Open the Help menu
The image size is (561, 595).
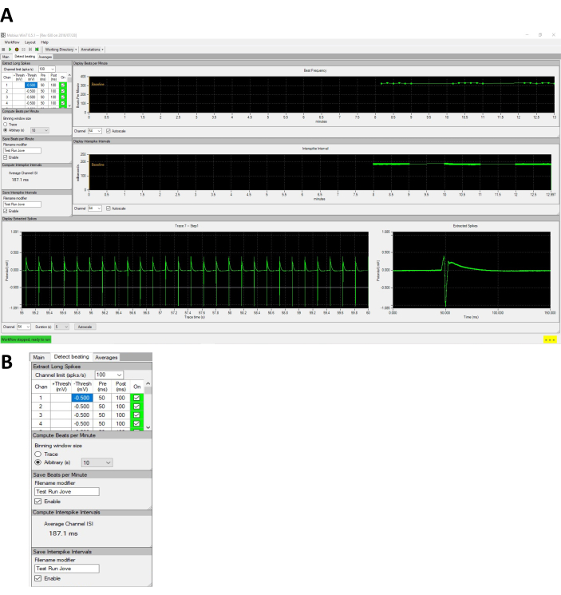(45, 42)
